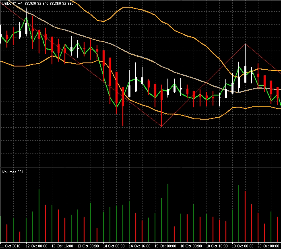Select the ZigZag peak on 19 Oct
This screenshot has height=249, width=281.
coord(245,44)
